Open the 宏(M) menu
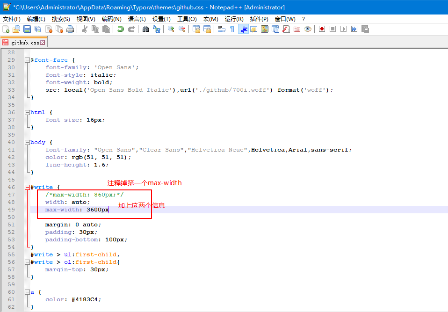This screenshot has width=448, height=312. coord(210,19)
